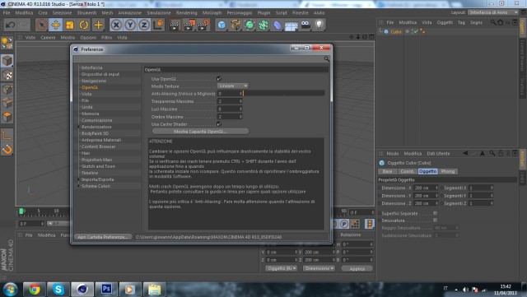Expand the Dimensione dropdown in coordinates
This screenshot has width=527, height=297.
[x=319, y=268]
